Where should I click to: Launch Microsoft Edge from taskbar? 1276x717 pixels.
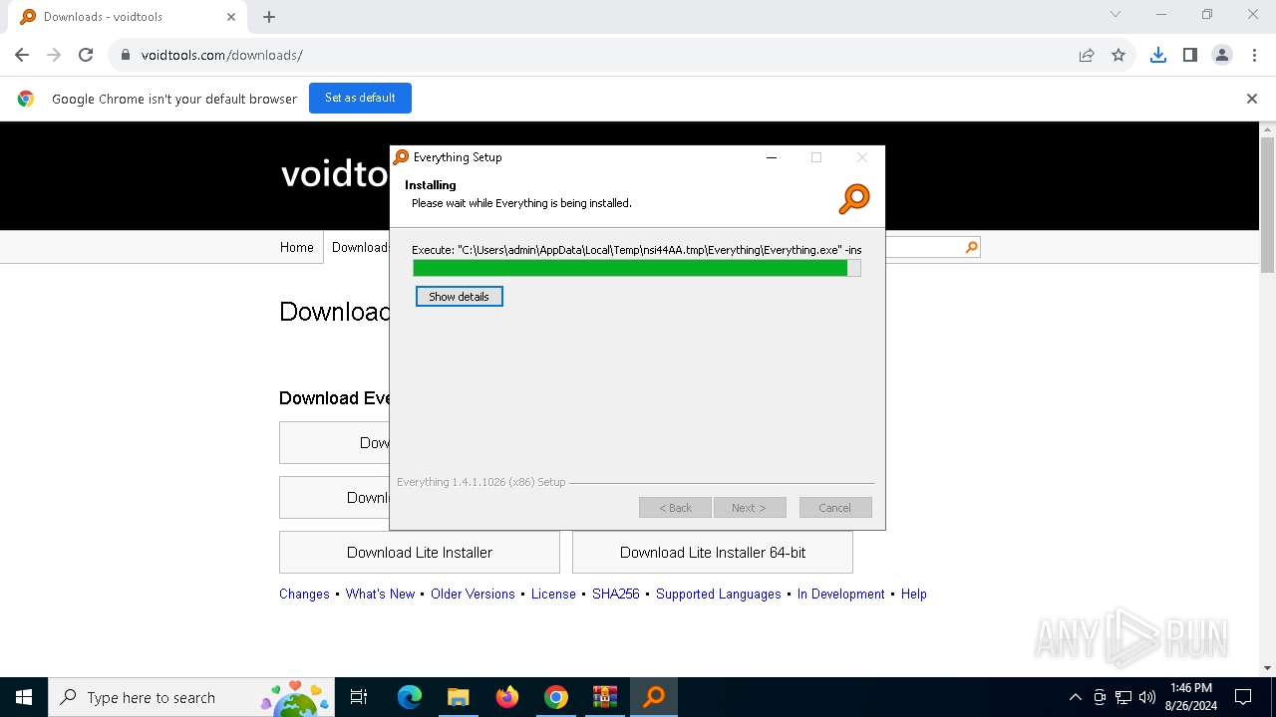tap(410, 697)
